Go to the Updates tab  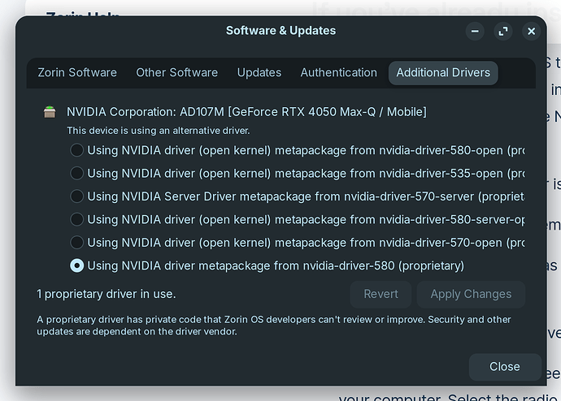[259, 72]
